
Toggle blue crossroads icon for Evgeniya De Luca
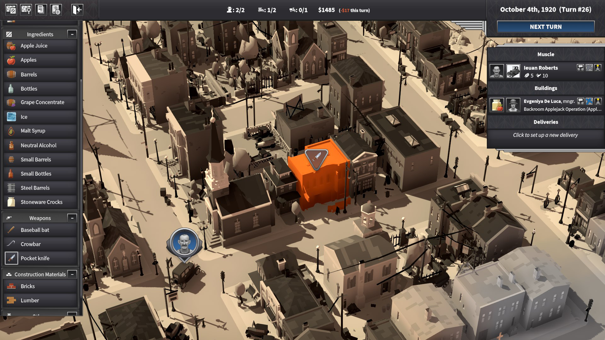point(589,101)
